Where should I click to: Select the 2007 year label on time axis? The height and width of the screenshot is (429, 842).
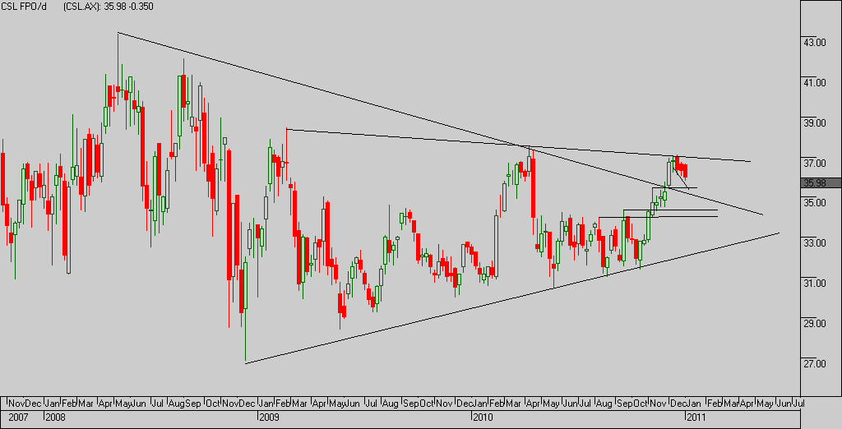(x=18, y=417)
